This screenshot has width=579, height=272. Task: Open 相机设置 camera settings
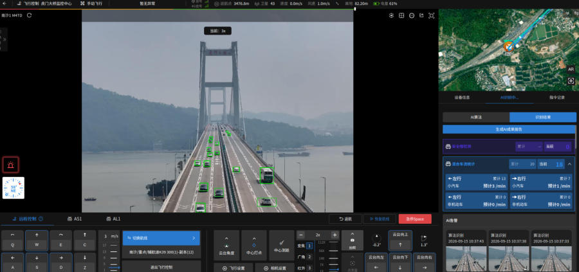click(x=274, y=268)
